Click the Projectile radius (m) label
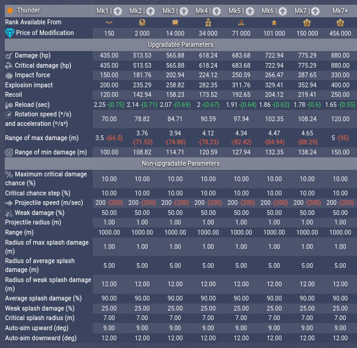The width and height of the screenshot is (357, 348). (33, 222)
